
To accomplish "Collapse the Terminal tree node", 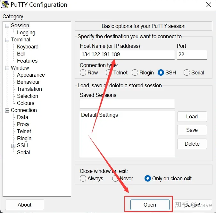I will pyautogui.click(x=7, y=40).
